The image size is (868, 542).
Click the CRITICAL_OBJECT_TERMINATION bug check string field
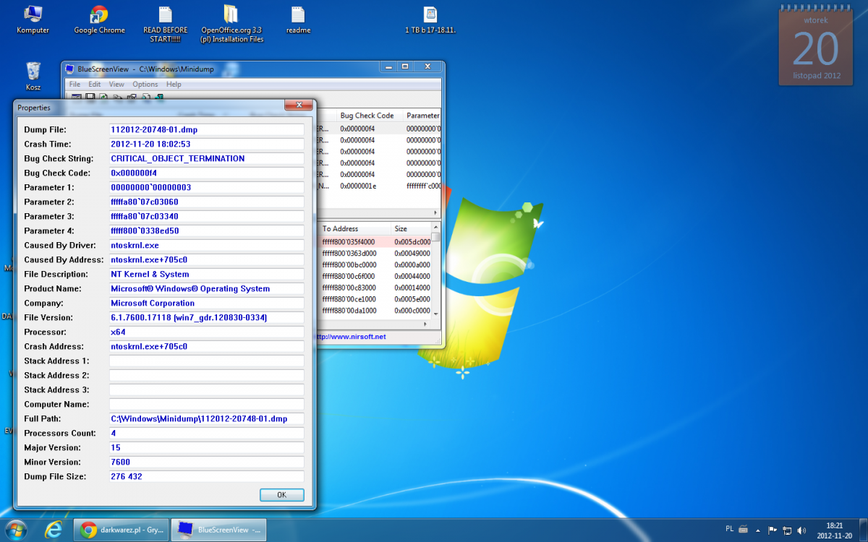[207, 158]
